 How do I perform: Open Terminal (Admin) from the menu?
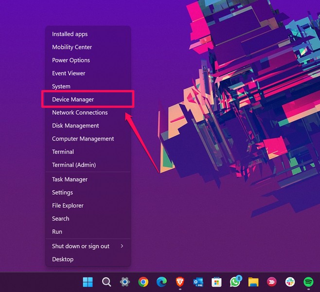[x=74, y=165]
